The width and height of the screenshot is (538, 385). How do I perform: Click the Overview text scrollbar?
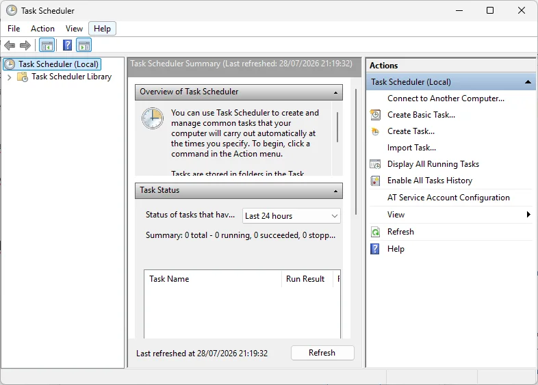[337, 127]
